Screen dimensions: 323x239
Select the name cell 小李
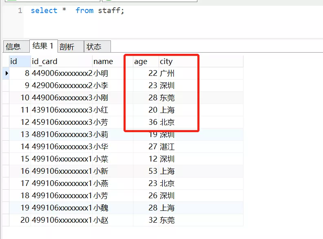[113, 86]
